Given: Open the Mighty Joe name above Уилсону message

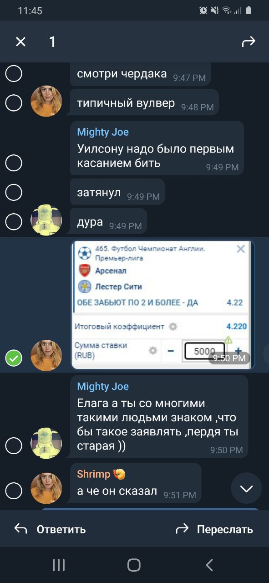Looking at the screenshot, I should pyautogui.click(x=103, y=132).
